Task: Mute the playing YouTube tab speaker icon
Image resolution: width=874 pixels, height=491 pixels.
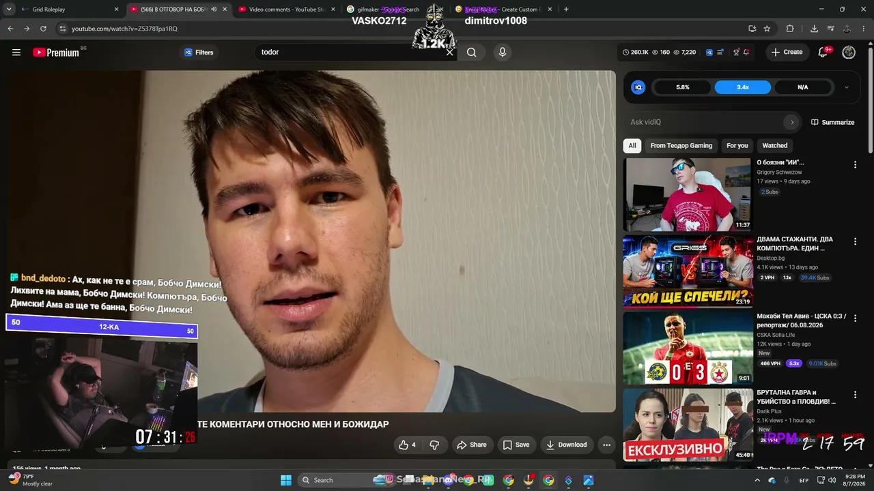Action: [214, 10]
